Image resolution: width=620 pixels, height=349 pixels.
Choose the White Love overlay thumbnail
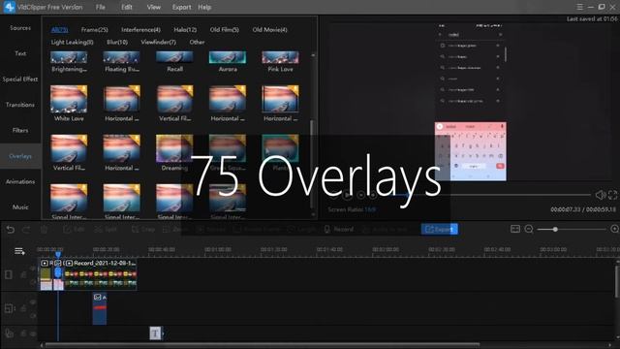tap(69, 99)
